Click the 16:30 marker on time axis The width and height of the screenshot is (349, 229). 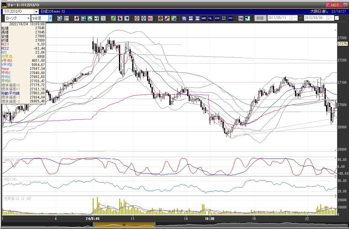(x=210, y=218)
